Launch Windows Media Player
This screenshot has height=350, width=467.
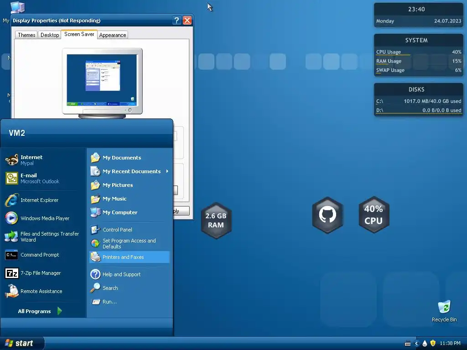point(42,218)
